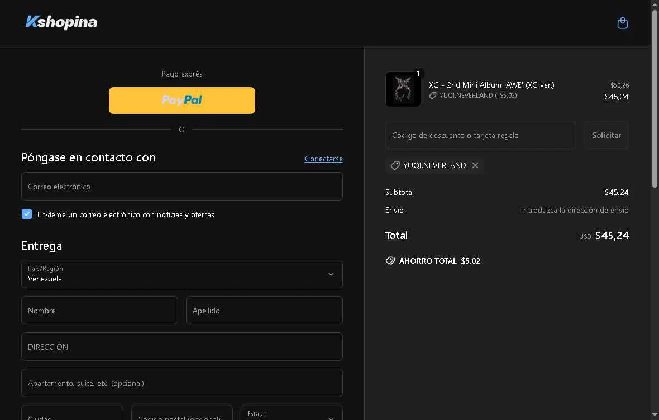
Task: Focus the Nombre input field
Action: [99, 311]
